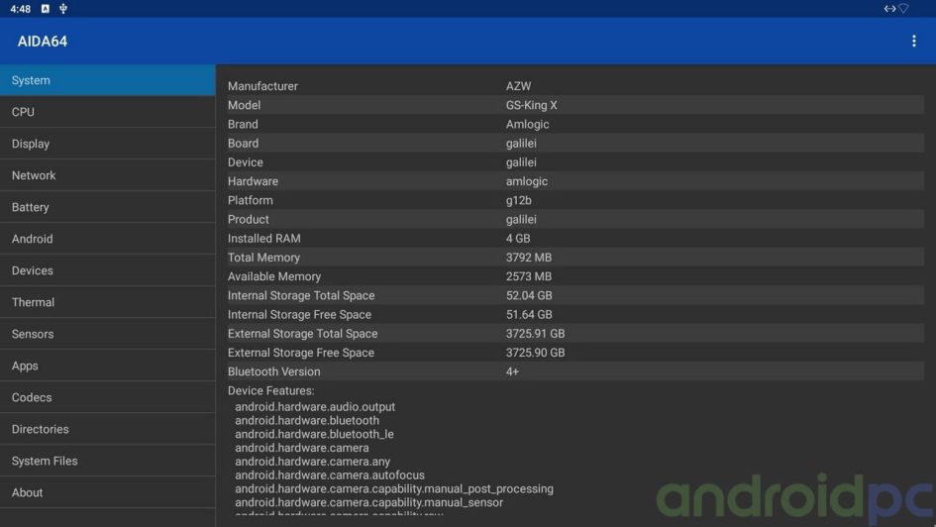Open the Directories section
Viewport: 936px width, 527px height.
pos(107,428)
